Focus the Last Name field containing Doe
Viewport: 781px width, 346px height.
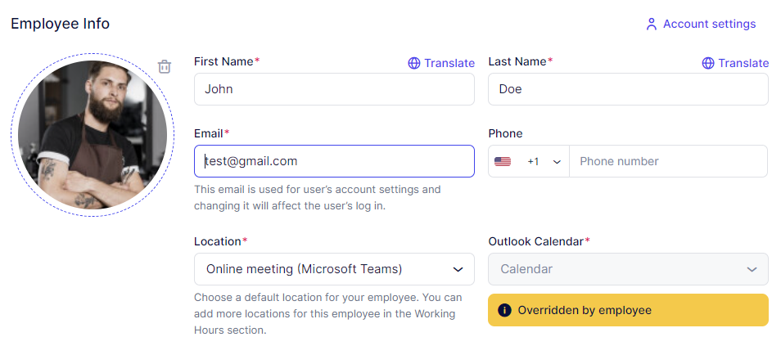tap(628, 89)
